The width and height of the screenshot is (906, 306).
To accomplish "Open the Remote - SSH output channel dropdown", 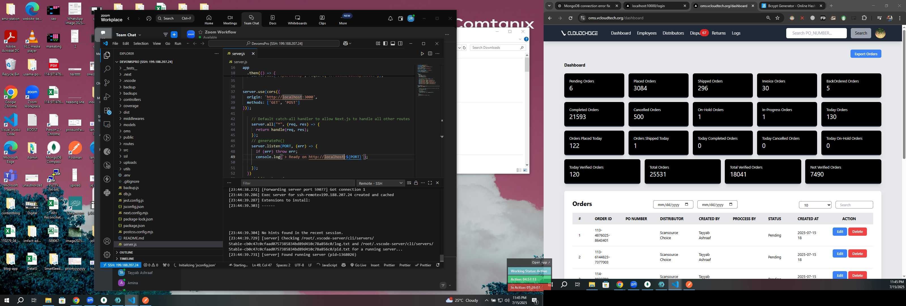I will [x=381, y=183].
